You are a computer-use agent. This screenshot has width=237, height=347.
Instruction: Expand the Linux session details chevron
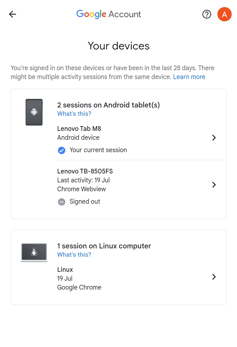214,277
